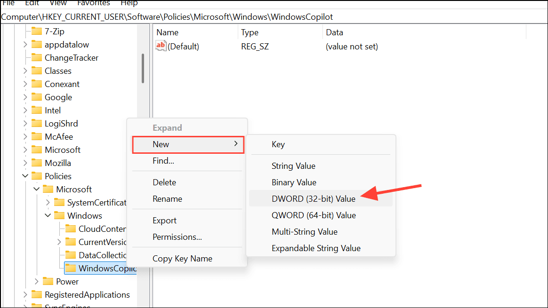This screenshot has height=308, width=548.
Task: Click the 7-Zip folder icon
Action: 37,32
